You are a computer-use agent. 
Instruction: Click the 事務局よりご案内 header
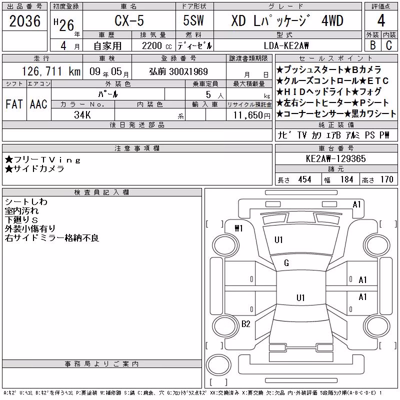click(x=101, y=364)
